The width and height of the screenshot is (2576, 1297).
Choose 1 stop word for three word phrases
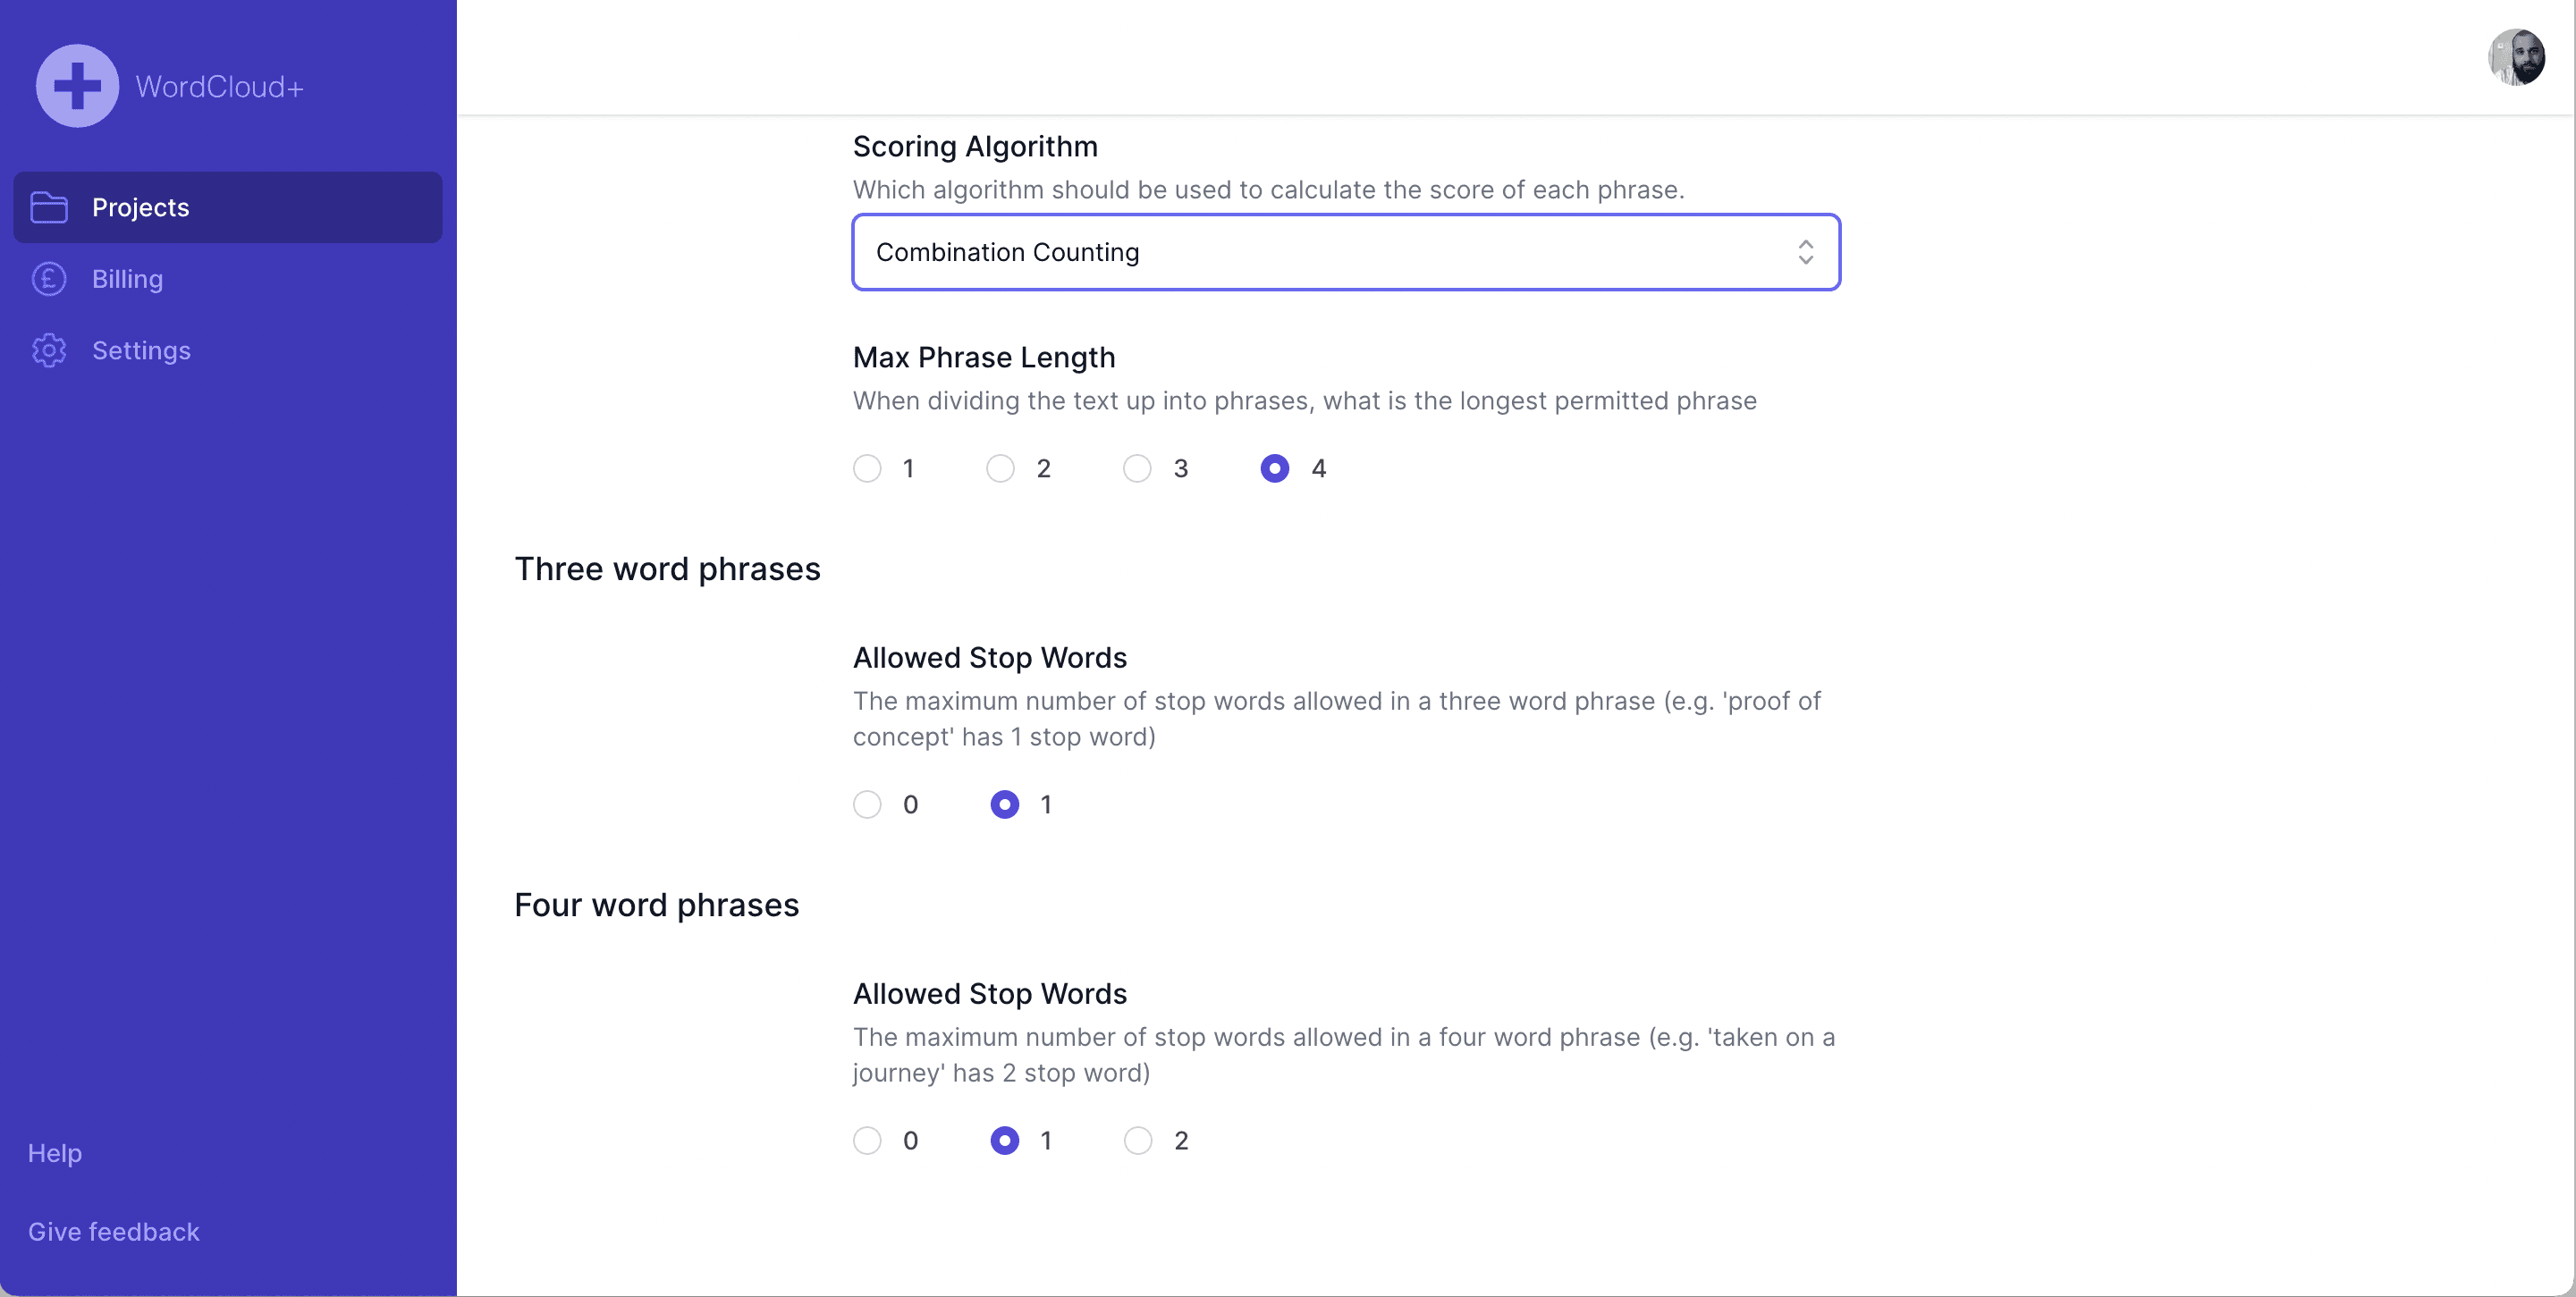(1004, 804)
